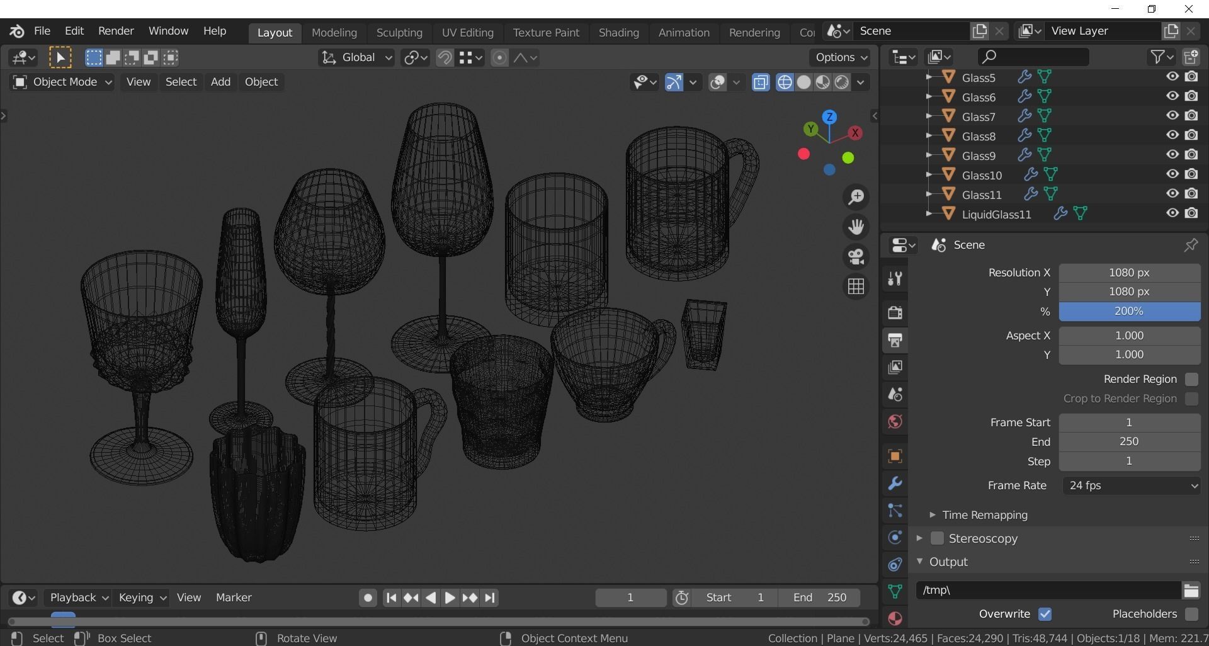Open the Particle properties tab

[x=895, y=510]
